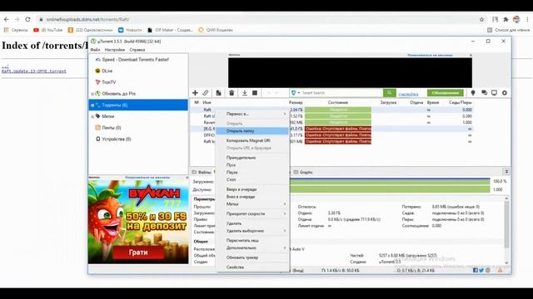
Task: Click the Stop square toolbar icon
Action: pyautogui.click(x=255, y=93)
